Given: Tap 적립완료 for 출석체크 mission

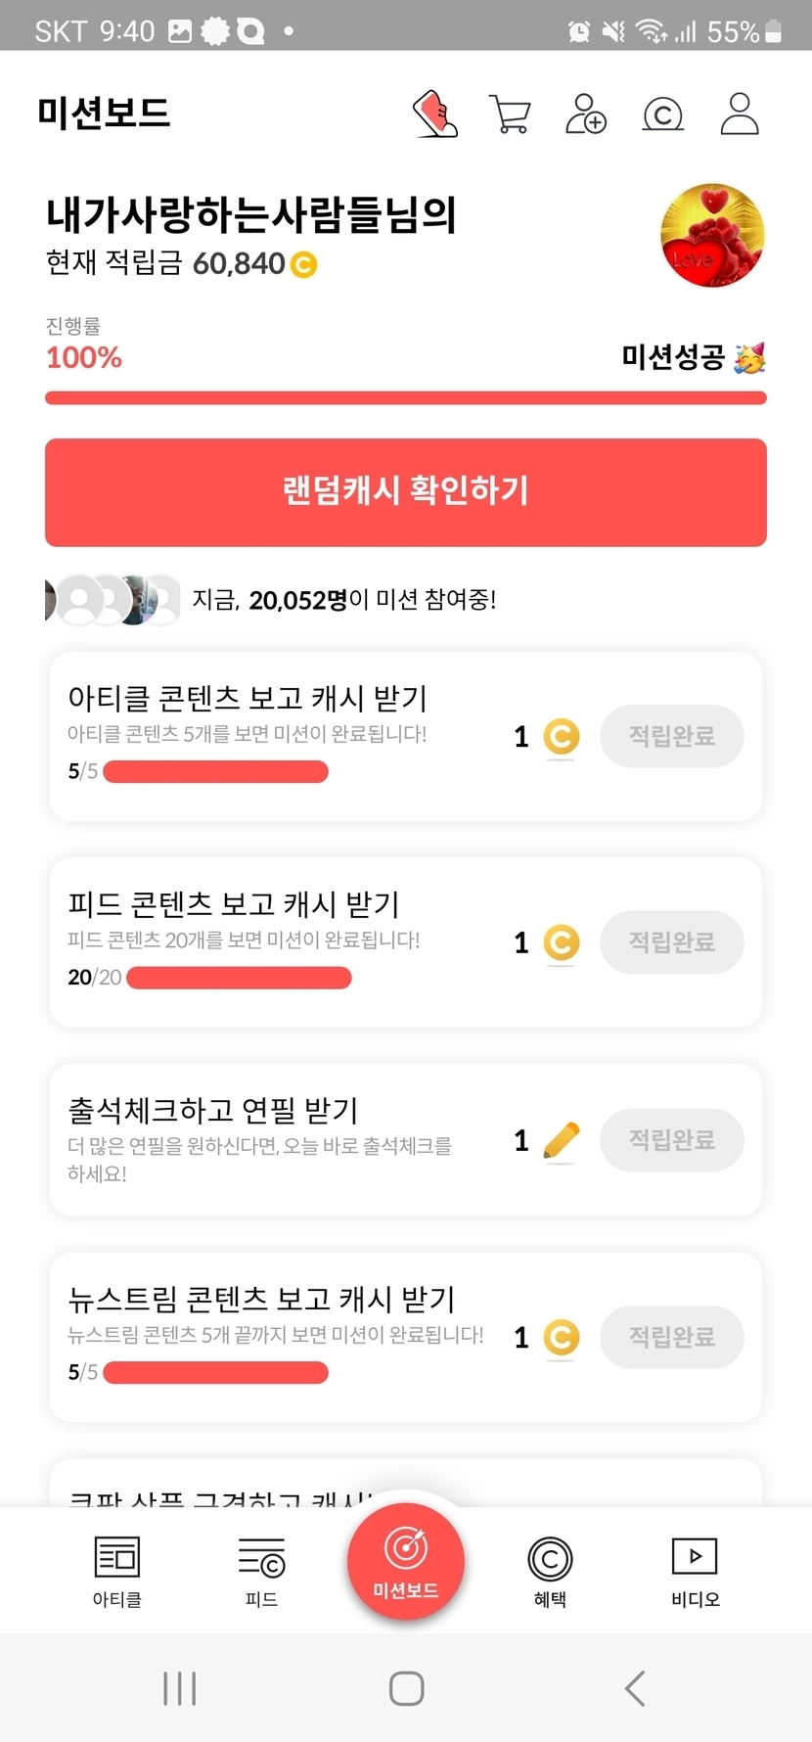Looking at the screenshot, I should coord(671,1140).
